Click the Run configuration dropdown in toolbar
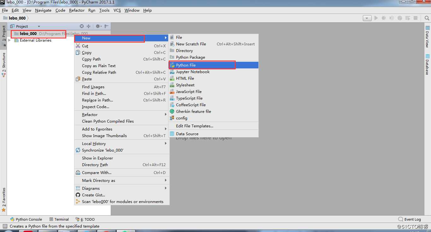The image size is (431, 232). point(367,18)
